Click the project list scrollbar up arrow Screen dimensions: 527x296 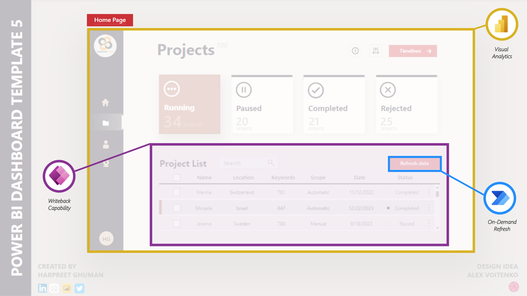point(437,188)
